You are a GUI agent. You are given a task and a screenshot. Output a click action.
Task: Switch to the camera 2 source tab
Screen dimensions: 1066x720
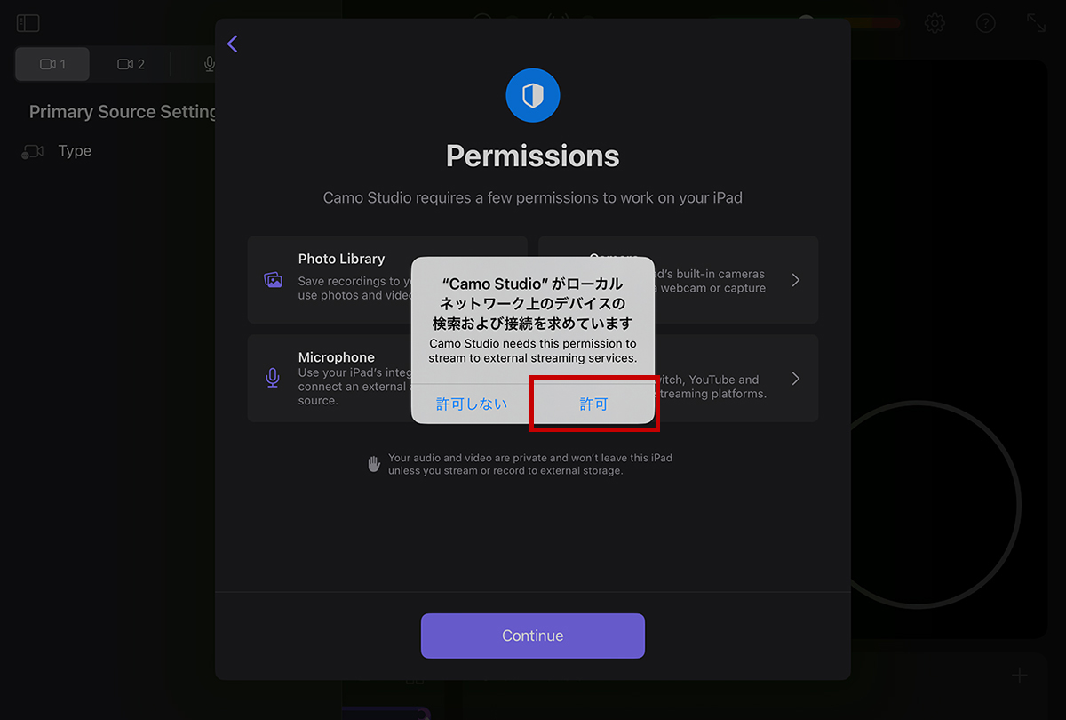coord(131,64)
